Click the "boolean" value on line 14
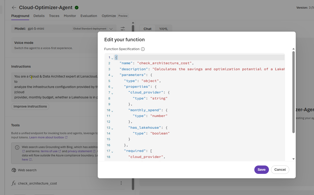This screenshot has width=314, height=195. pyautogui.click(x=160, y=133)
